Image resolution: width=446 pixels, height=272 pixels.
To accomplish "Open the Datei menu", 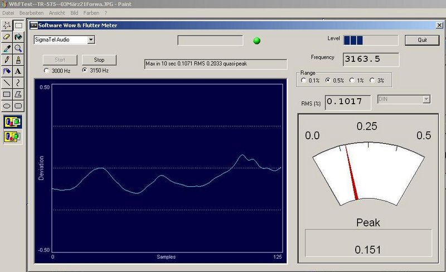I will [x=8, y=13].
